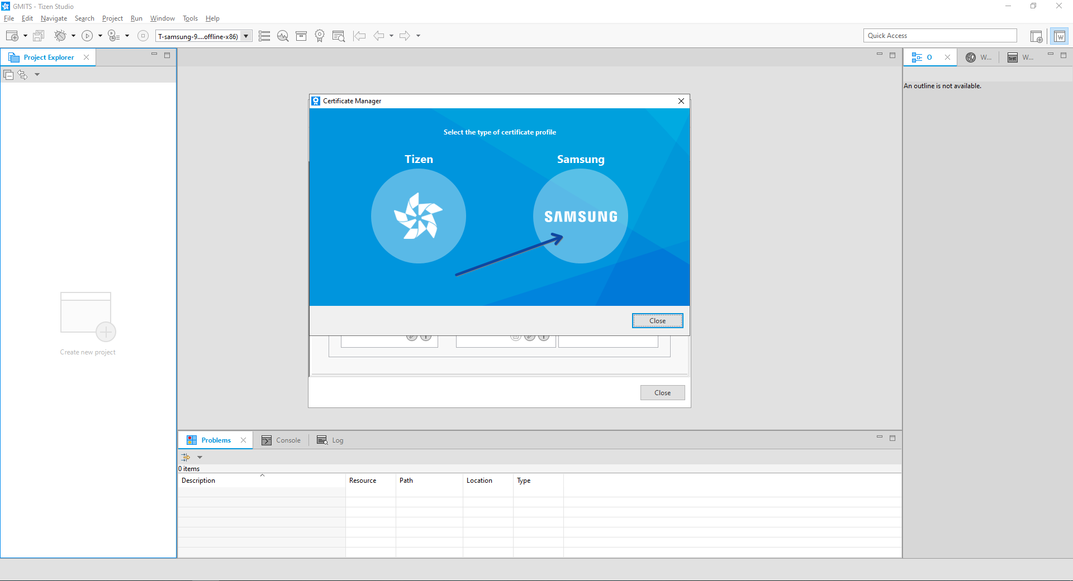Viewport: 1073px width, 581px height.
Task: Open the Edit menu
Action: [27, 18]
